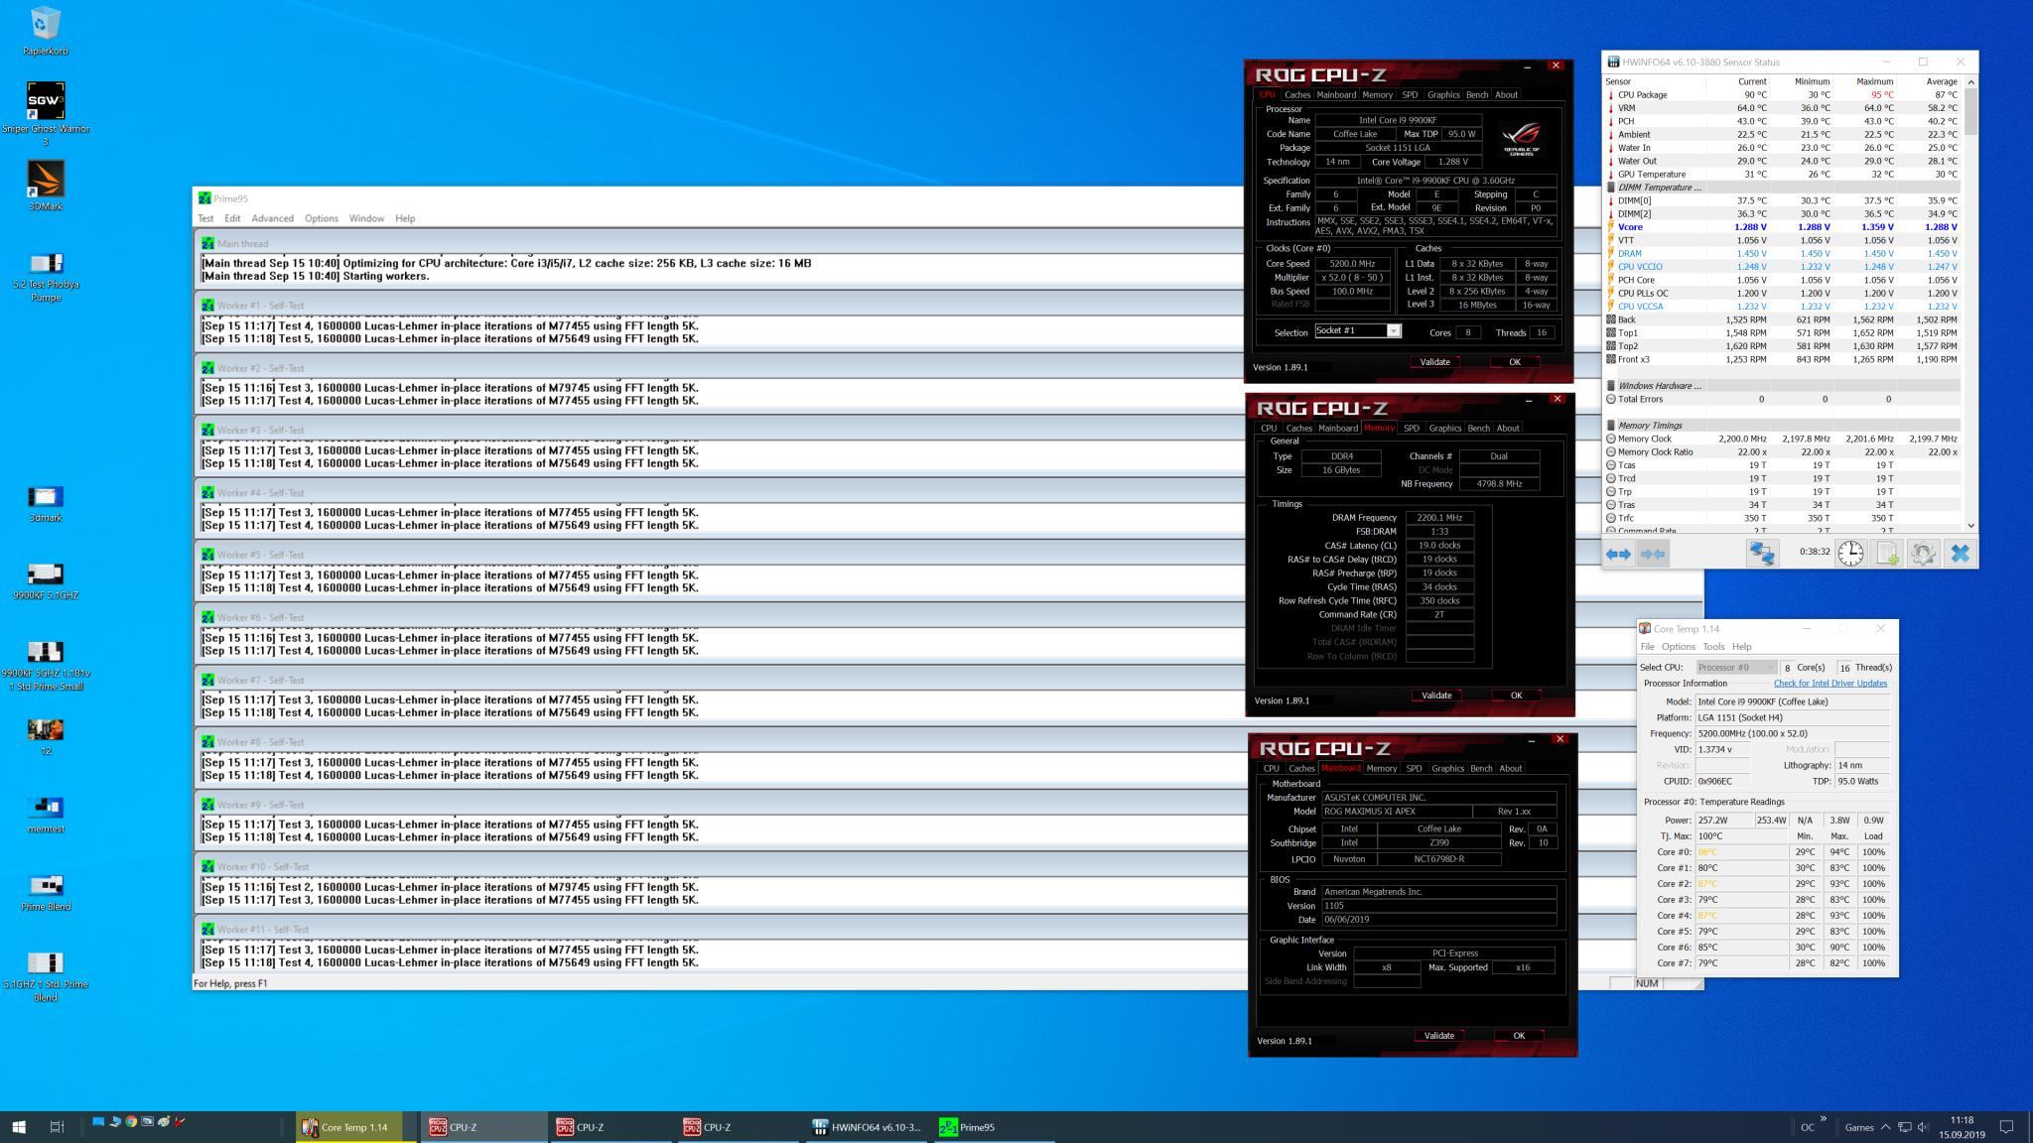Click the Games toolbar label on taskbar
Image resolution: width=2033 pixels, height=1143 pixels.
tap(1858, 1127)
